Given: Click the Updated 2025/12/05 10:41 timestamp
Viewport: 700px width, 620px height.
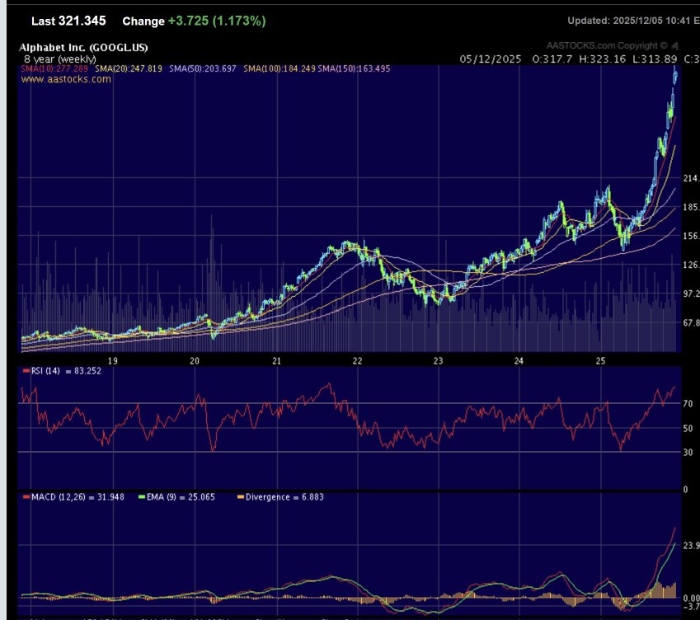Looking at the screenshot, I should 633,21.
